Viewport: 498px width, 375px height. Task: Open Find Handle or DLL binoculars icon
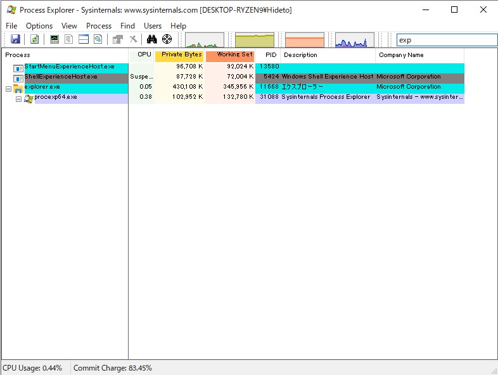(152, 39)
